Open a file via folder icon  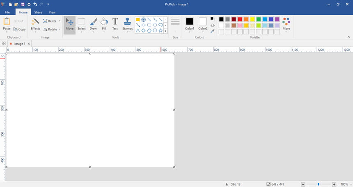pyautogui.click(x=16, y=4)
